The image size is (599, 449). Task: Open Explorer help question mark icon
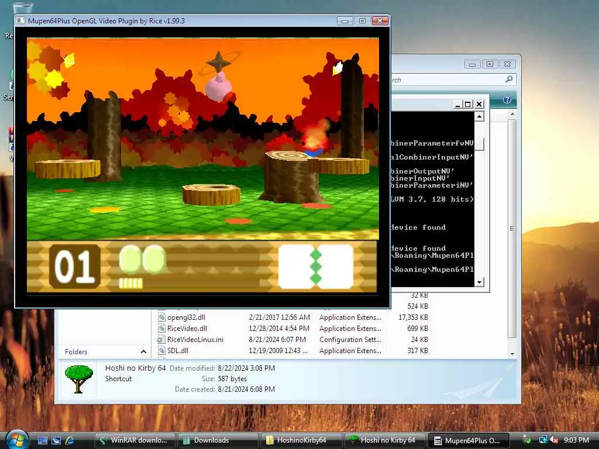[x=507, y=99]
